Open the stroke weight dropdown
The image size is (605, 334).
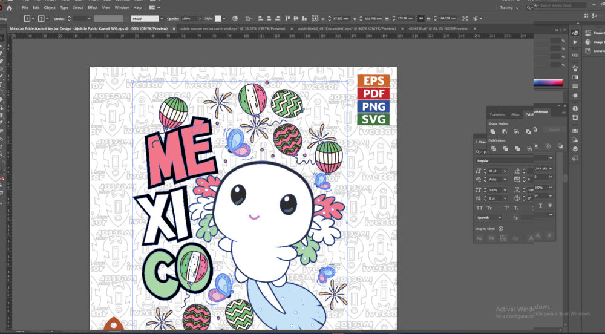coord(89,18)
